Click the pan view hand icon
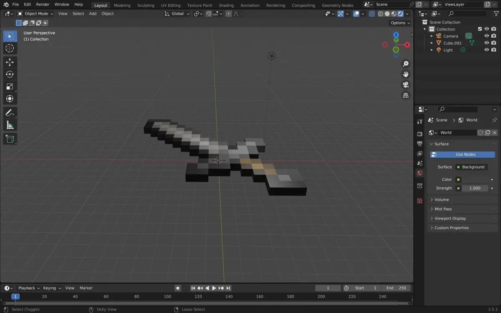The width and height of the screenshot is (501, 313). point(405,74)
